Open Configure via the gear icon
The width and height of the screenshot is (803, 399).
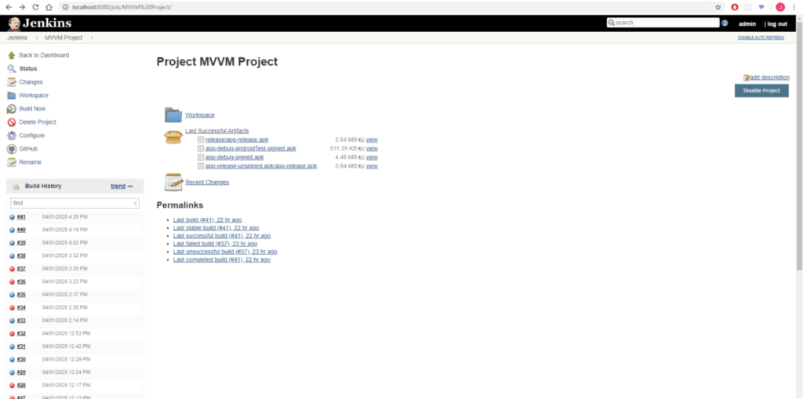click(x=11, y=136)
